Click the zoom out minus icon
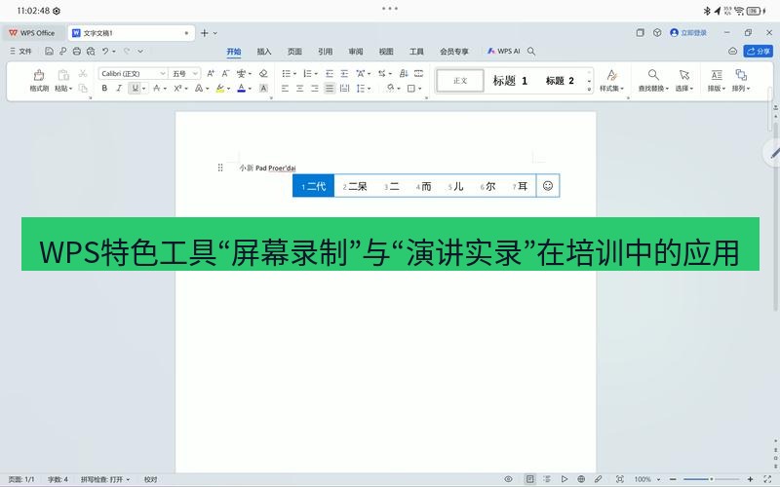 [673, 479]
